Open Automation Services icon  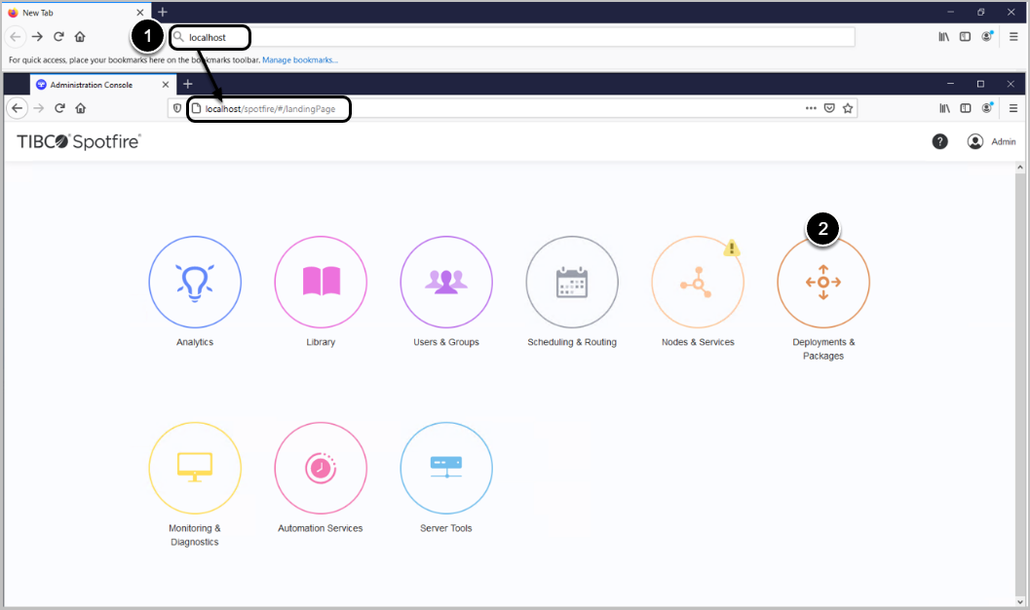click(321, 468)
